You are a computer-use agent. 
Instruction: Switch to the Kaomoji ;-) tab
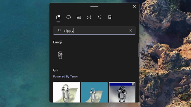point(89,17)
